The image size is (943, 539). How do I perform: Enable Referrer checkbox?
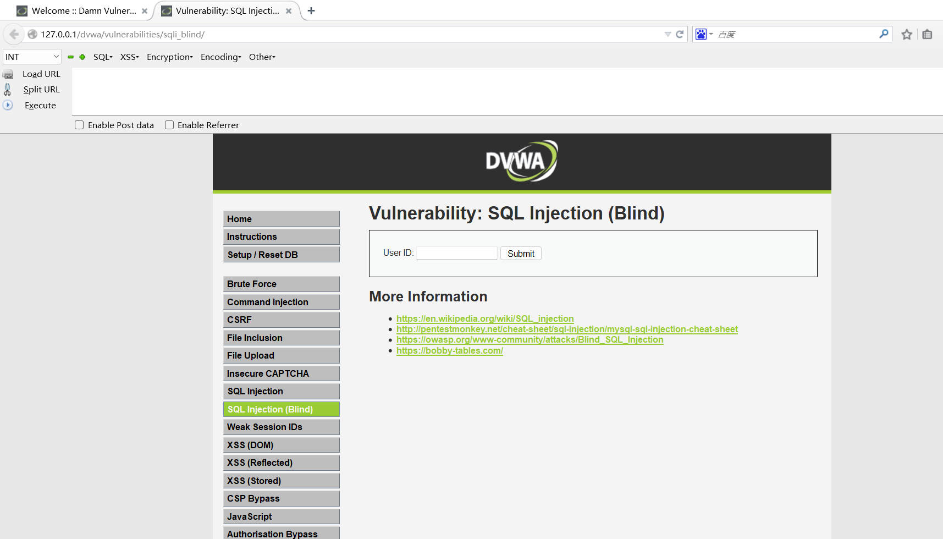(169, 125)
